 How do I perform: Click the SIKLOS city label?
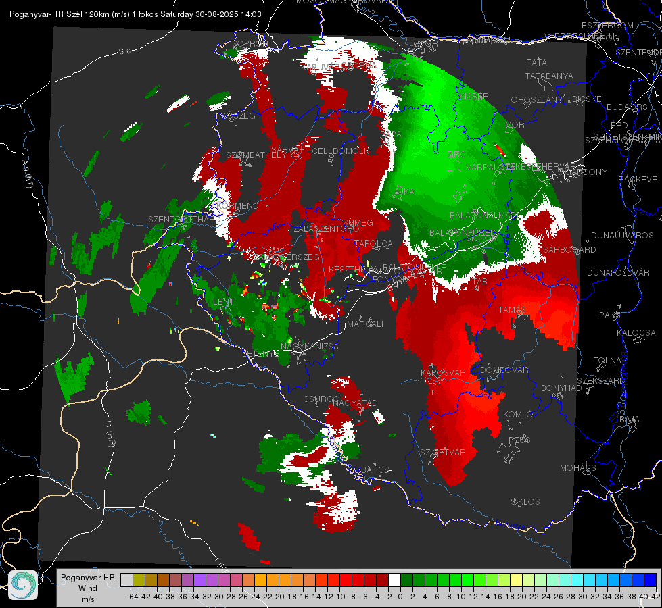point(525,502)
